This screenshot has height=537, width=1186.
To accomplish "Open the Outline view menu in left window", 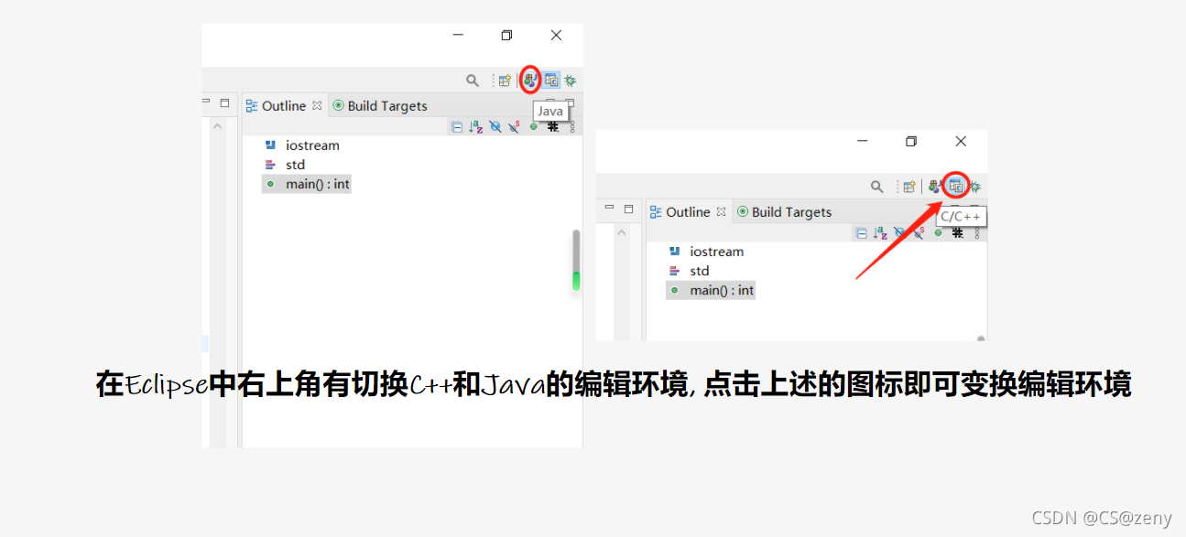I will click(572, 127).
